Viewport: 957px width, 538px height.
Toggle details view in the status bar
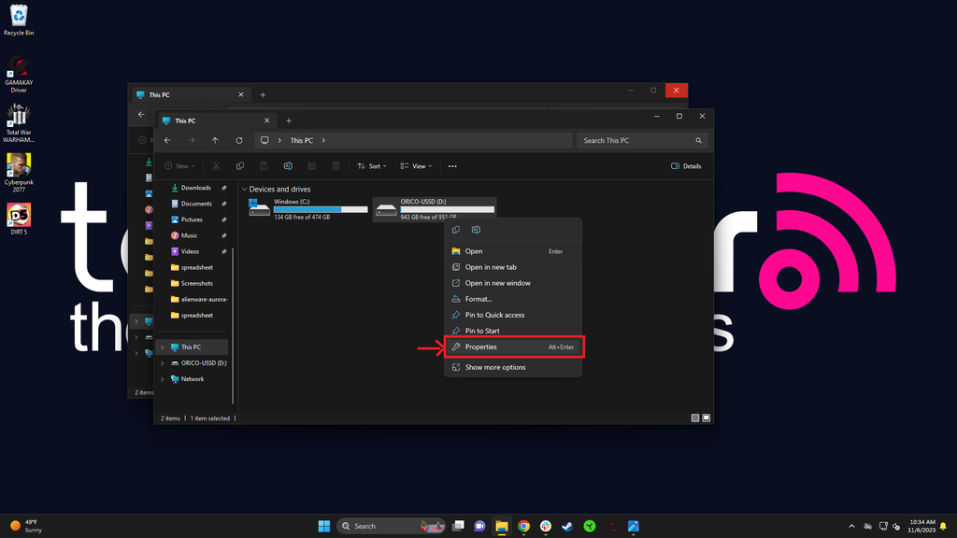click(x=695, y=418)
